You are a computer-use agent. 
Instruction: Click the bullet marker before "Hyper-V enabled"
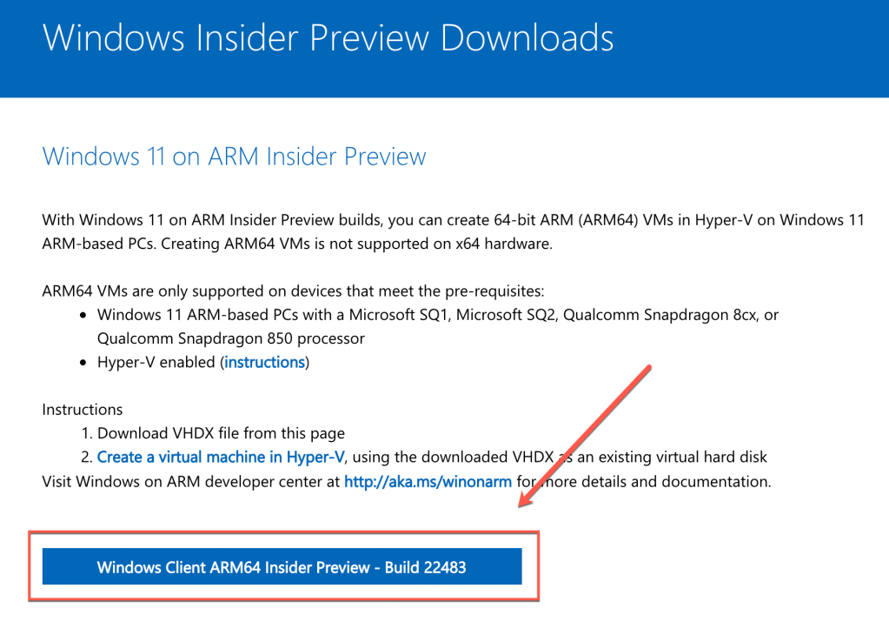pyautogui.click(x=83, y=363)
